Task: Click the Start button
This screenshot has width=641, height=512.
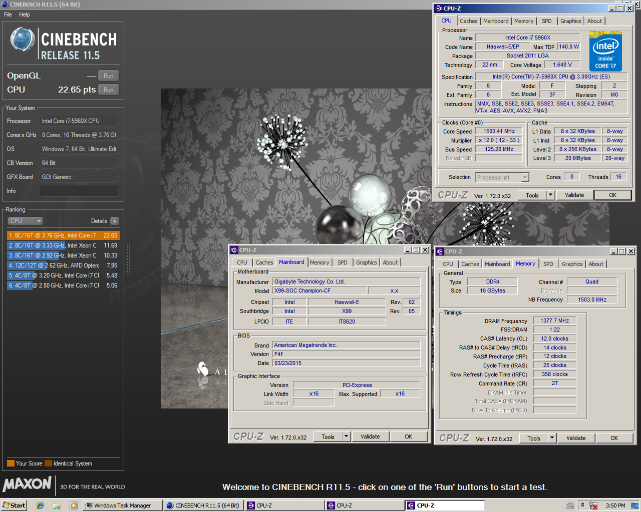Action: 14,505
